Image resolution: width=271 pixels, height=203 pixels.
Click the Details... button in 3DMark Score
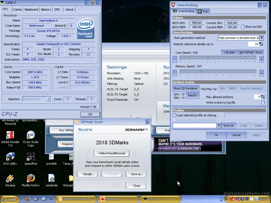(88, 174)
